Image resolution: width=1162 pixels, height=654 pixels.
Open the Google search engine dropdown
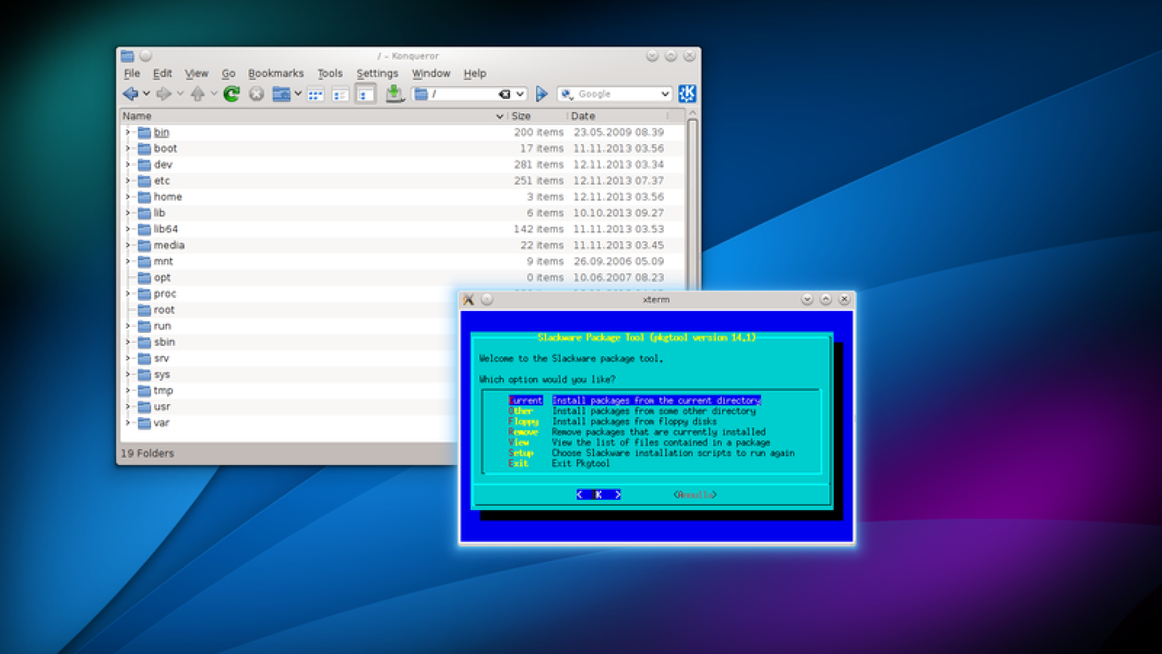pos(665,94)
